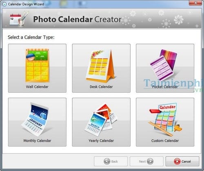Click the Pocket Calendar text label
204x171 pixels.
165,87
